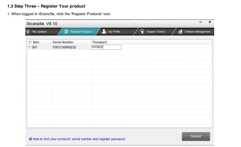Image resolution: width=241 pixels, height=147 pixels.
Task: Click the Software Management icon
Action: (x=180, y=31)
